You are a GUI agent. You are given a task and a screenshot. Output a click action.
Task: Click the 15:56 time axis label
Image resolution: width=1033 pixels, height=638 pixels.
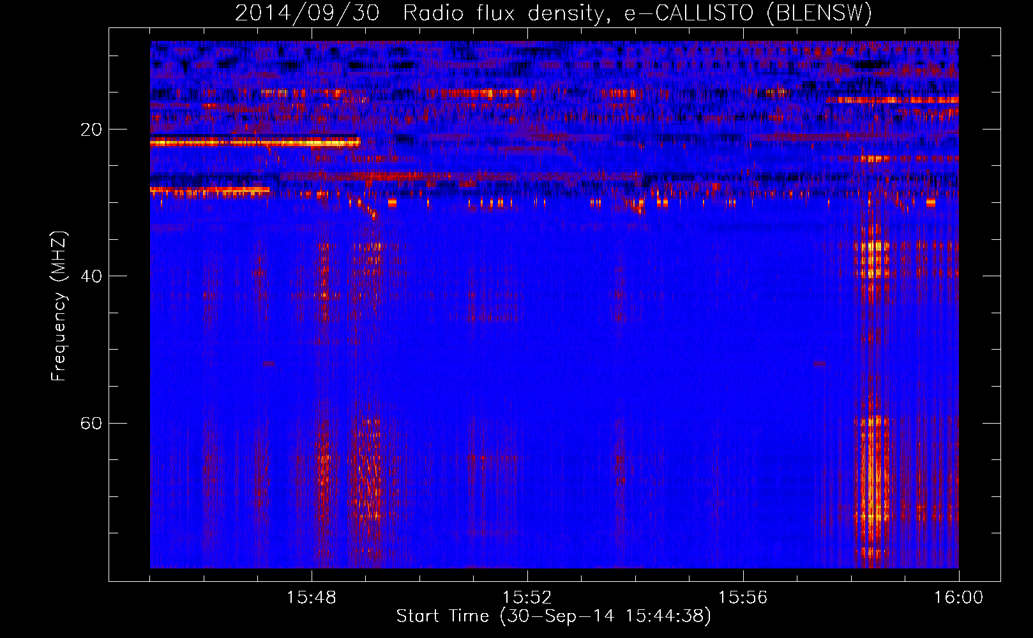(x=743, y=598)
